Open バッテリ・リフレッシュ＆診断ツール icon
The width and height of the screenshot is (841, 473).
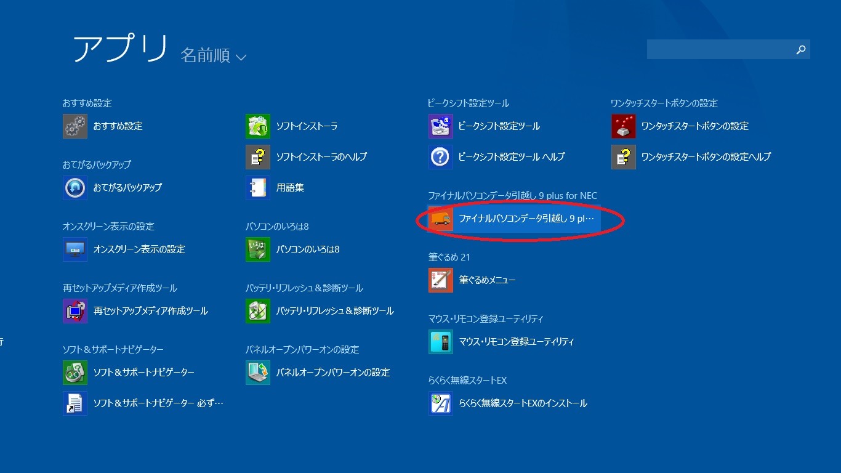[258, 311]
